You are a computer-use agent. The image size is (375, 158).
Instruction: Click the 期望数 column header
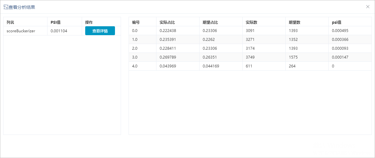[x=295, y=22]
